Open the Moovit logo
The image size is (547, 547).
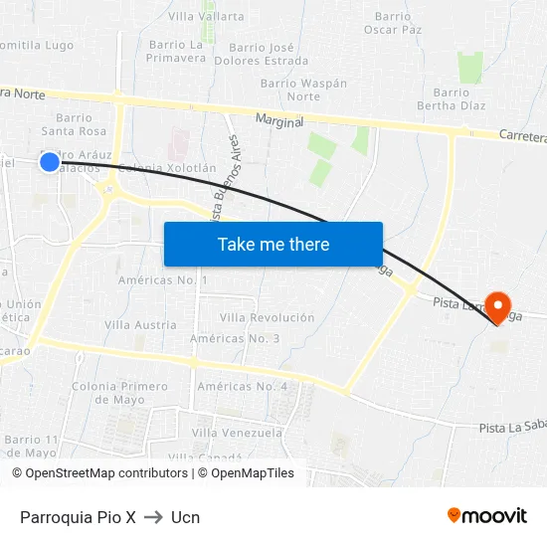click(x=487, y=516)
